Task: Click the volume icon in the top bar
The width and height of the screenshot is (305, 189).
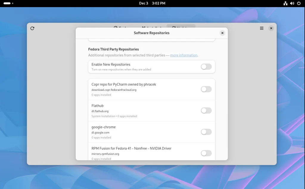Action: tap(292, 3)
